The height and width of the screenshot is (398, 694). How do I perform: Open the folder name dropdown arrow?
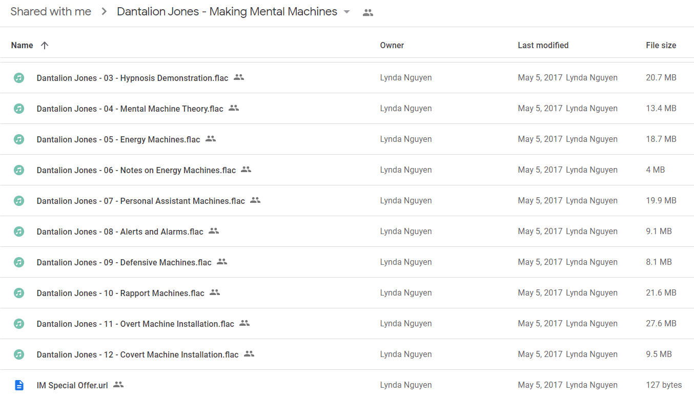coord(347,12)
